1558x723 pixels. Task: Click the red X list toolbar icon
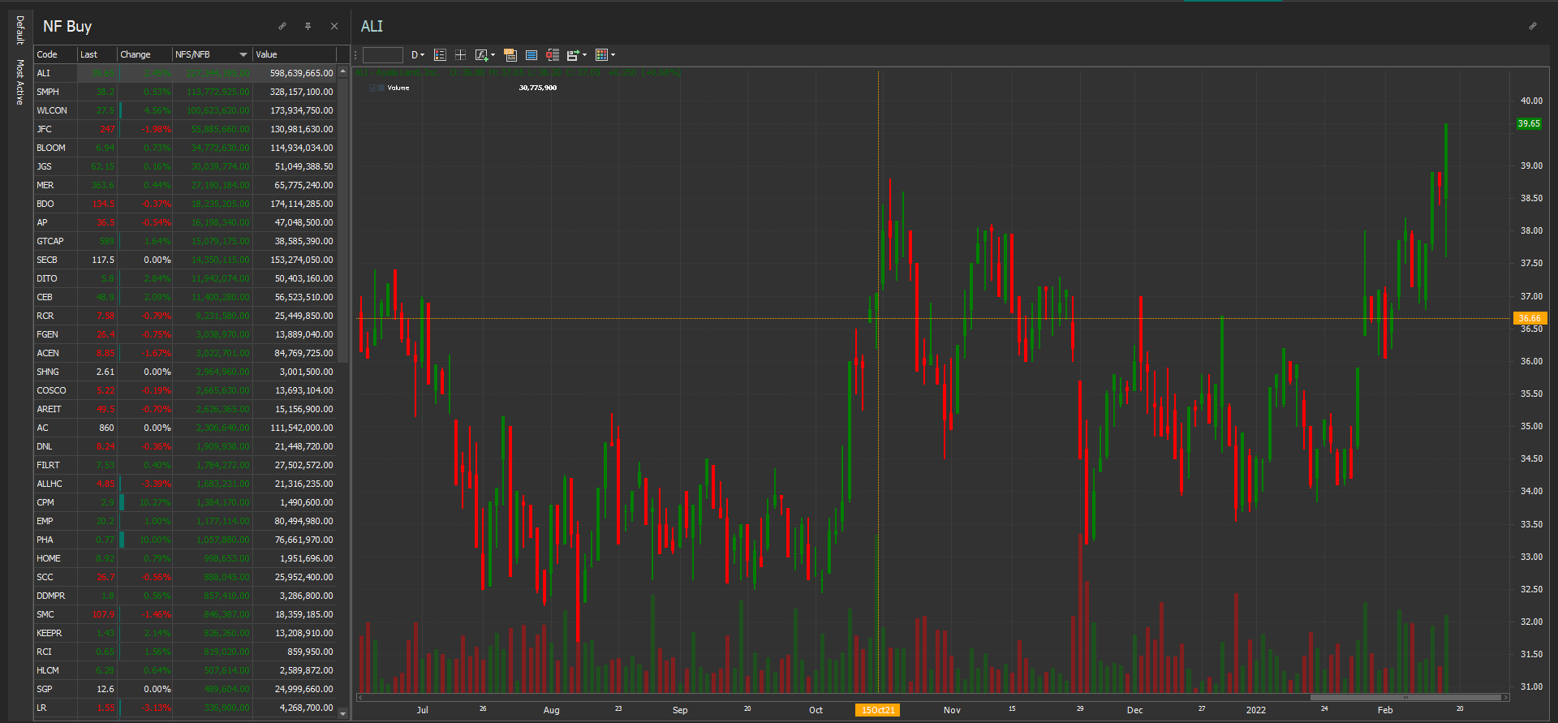click(x=553, y=55)
